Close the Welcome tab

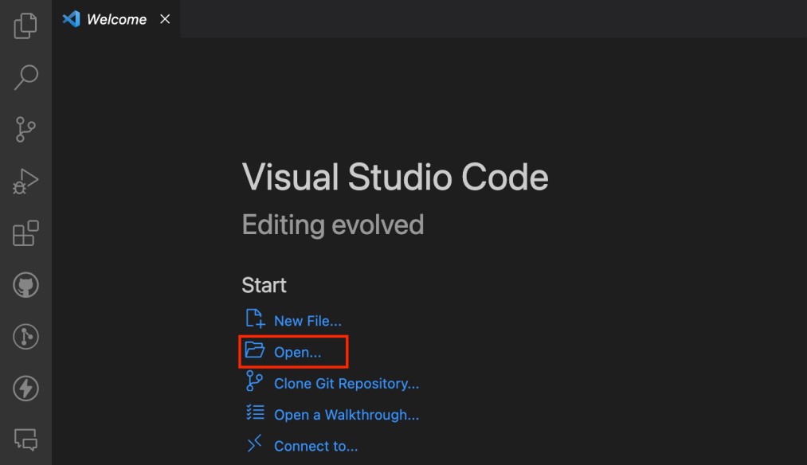pyautogui.click(x=165, y=19)
